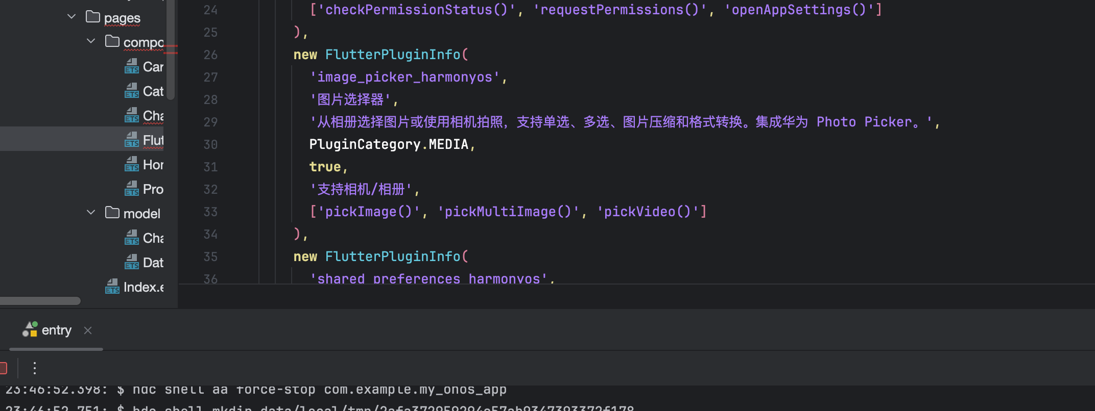The width and height of the screenshot is (1095, 411).
Task: Select the pages folder icon
Action: [x=93, y=17]
